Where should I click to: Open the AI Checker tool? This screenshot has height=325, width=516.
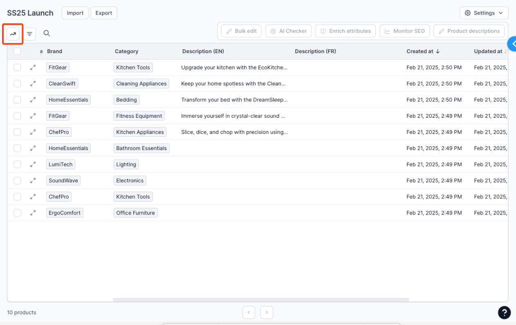288,31
